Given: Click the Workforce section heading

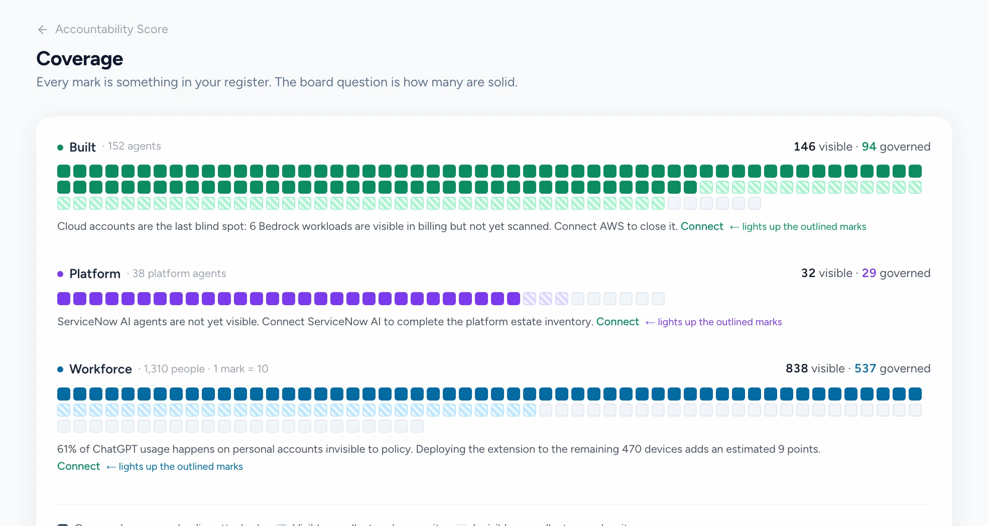Looking at the screenshot, I should pos(100,369).
